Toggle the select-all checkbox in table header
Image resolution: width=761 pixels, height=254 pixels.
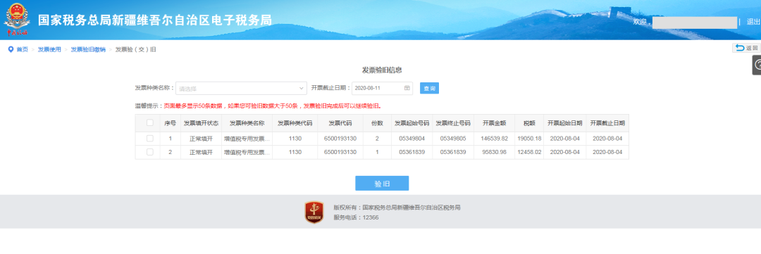150,122
